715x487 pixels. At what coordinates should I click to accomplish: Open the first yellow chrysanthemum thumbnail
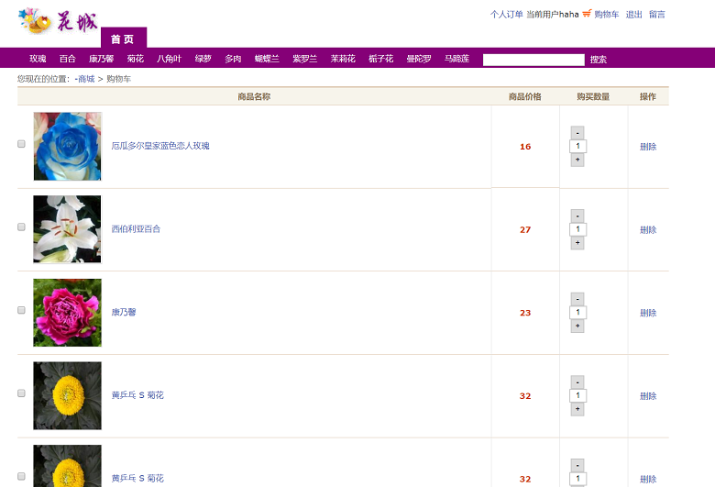[68, 395]
